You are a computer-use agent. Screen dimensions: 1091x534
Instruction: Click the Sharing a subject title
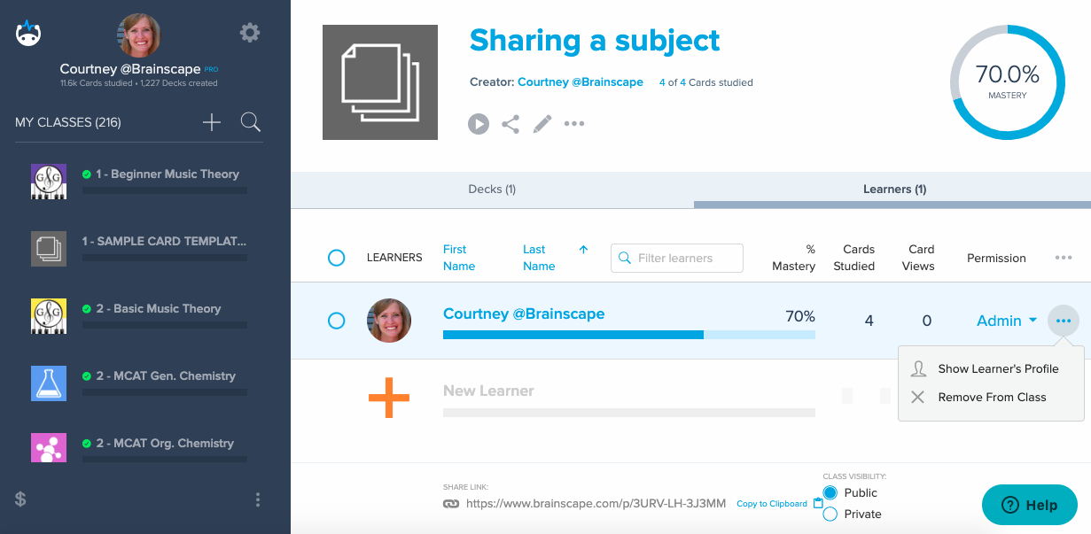coord(595,41)
